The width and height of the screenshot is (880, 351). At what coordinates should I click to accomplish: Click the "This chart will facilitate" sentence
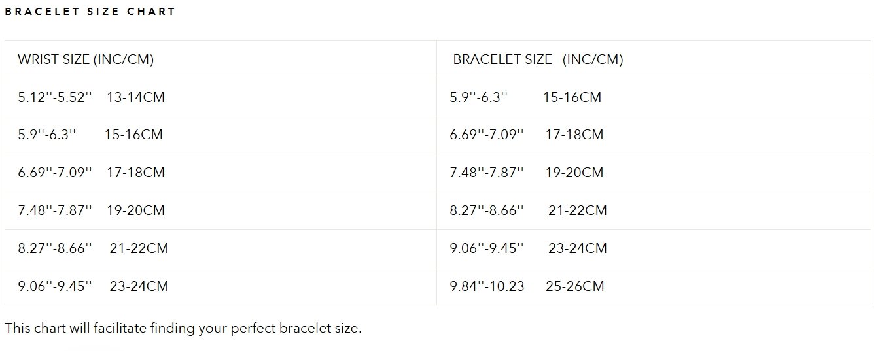coord(183,328)
